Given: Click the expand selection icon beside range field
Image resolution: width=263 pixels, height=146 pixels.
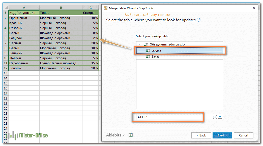Looking at the screenshot, I should tap(215, 117).
